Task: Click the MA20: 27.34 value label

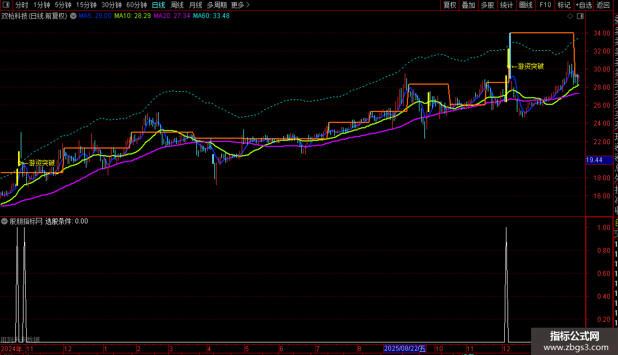Action: (172, 16)
